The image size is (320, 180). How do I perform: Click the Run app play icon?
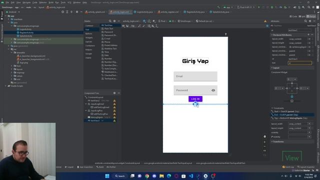click(259, 7)
